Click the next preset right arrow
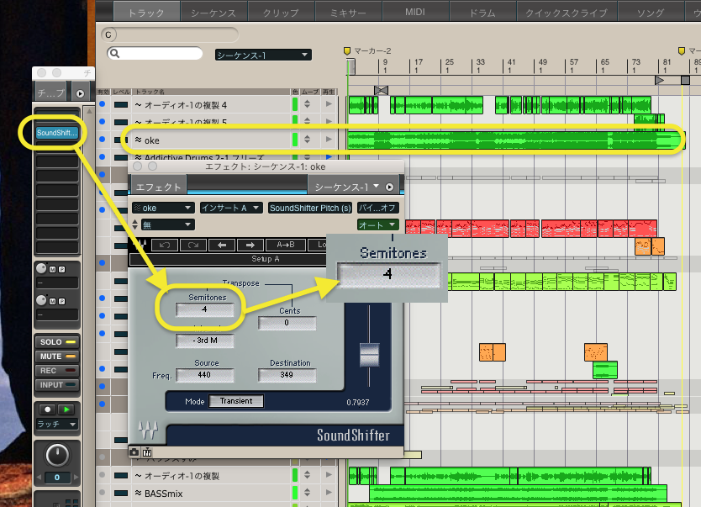 [x=250, y=245]
